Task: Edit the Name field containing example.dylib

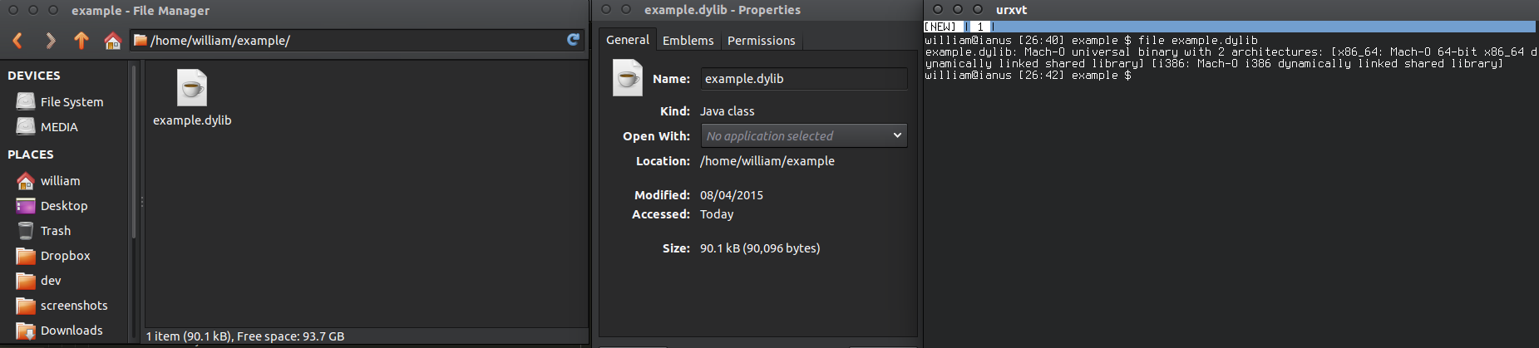Action: coord(803,79)
